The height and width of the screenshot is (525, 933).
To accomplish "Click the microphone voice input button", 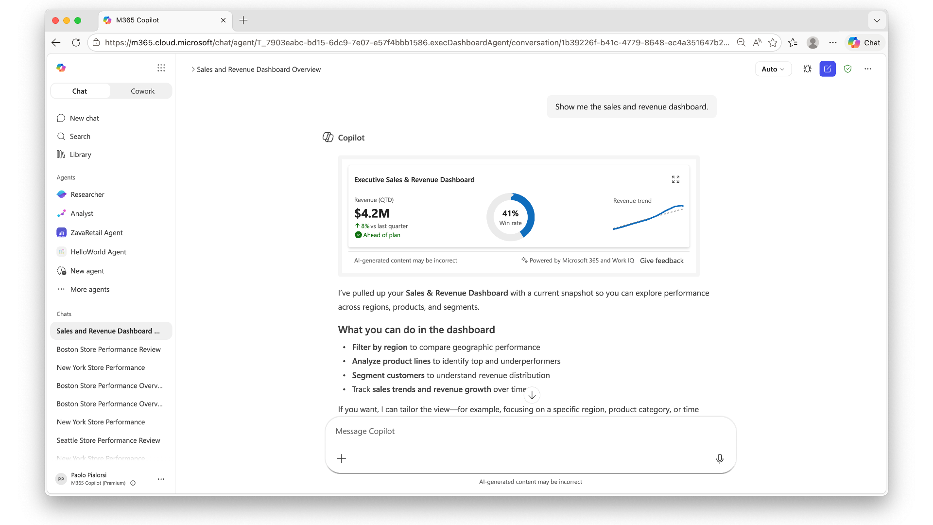I will [720, 458].
